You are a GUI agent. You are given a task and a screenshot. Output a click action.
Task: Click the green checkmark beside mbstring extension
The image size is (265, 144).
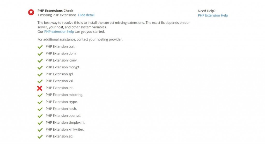point(40,95)
